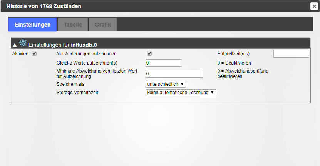Switch to the Tabelle tab
The height and width of the screenshot is (166, 320).
tap(73, 25)
